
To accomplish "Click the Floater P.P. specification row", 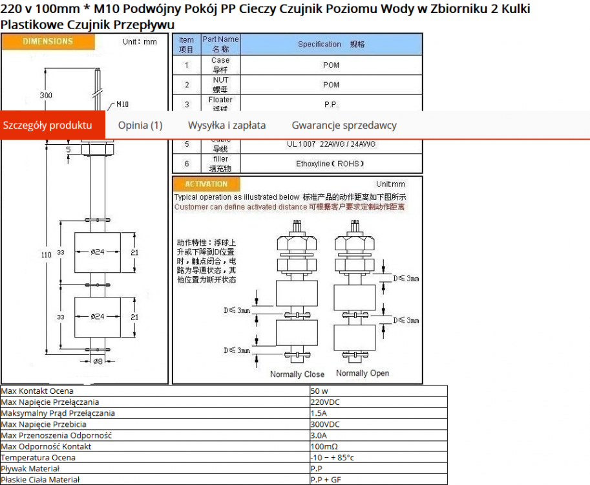I will 220,102.
